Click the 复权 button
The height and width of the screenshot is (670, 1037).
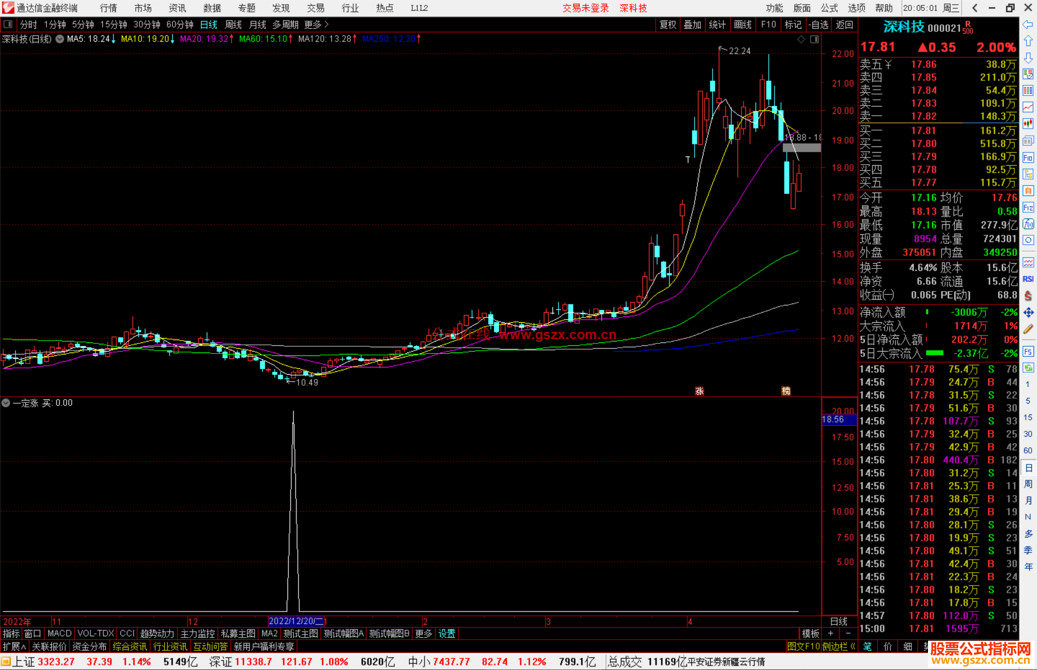tap(667, 24)
